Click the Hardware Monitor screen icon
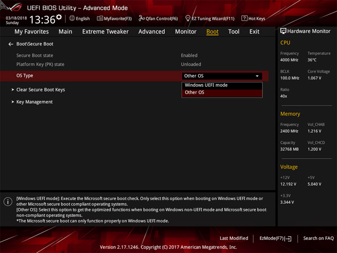337x253 pixels. pyautogui.click(x=283, y=31)
